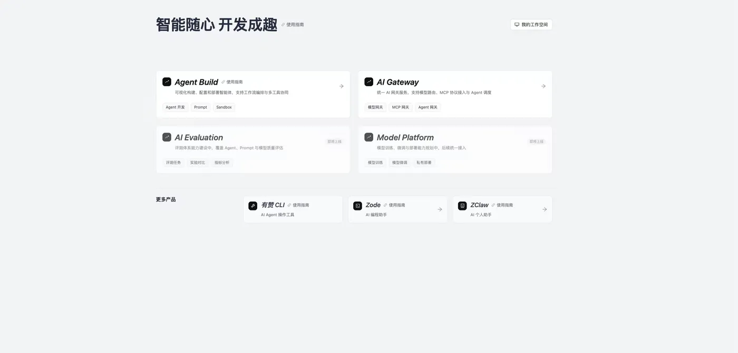Click the 有赞 CLI title

273,205
